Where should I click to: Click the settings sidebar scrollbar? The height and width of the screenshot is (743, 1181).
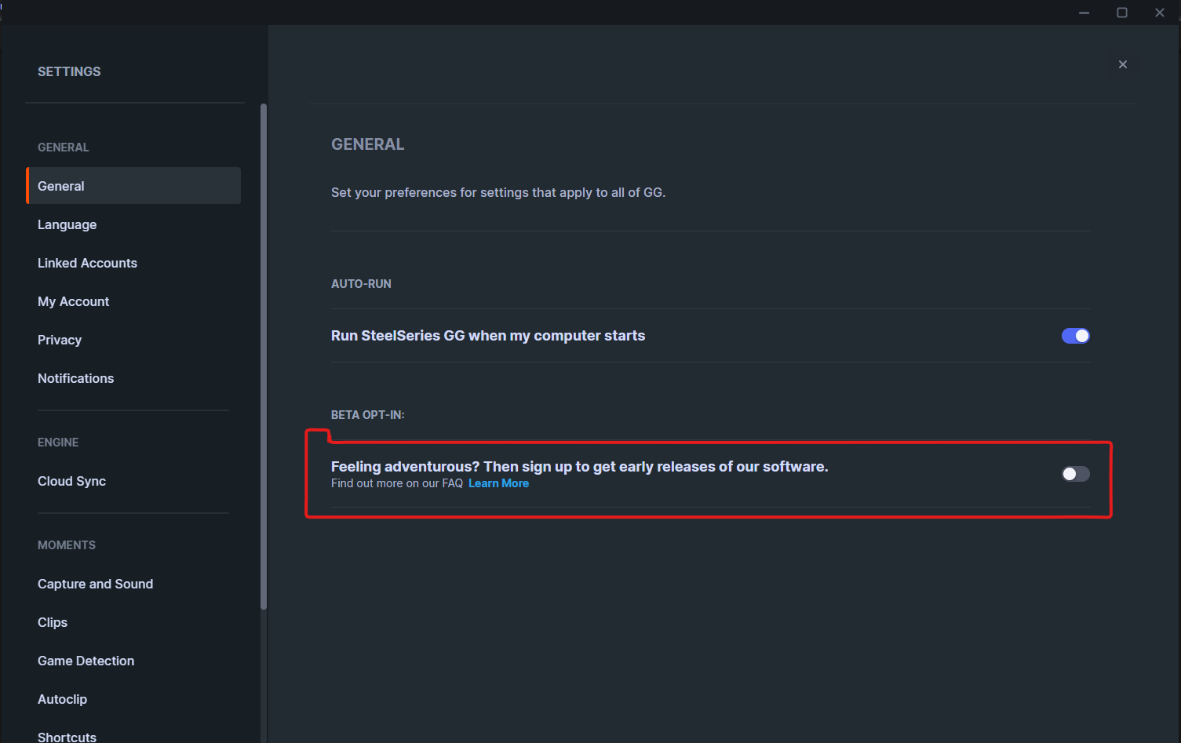tap(264, 353)
